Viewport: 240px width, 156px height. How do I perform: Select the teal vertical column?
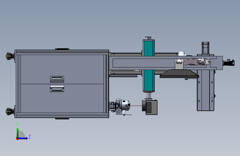point(149,66)
